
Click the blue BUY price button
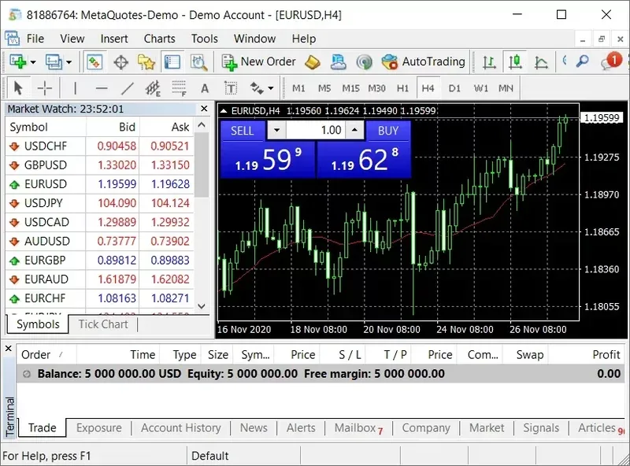point(364,160)
